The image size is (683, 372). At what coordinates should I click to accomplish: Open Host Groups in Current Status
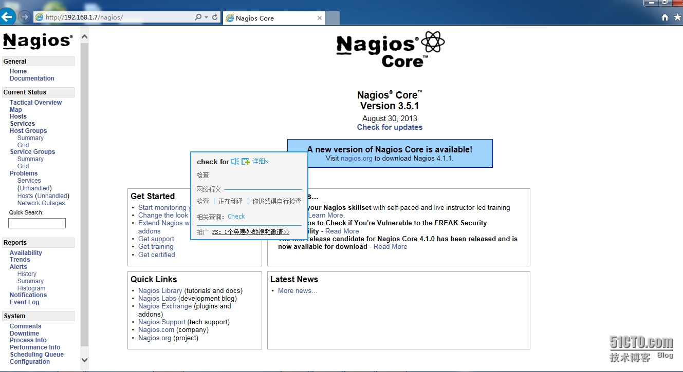point(28,131)
